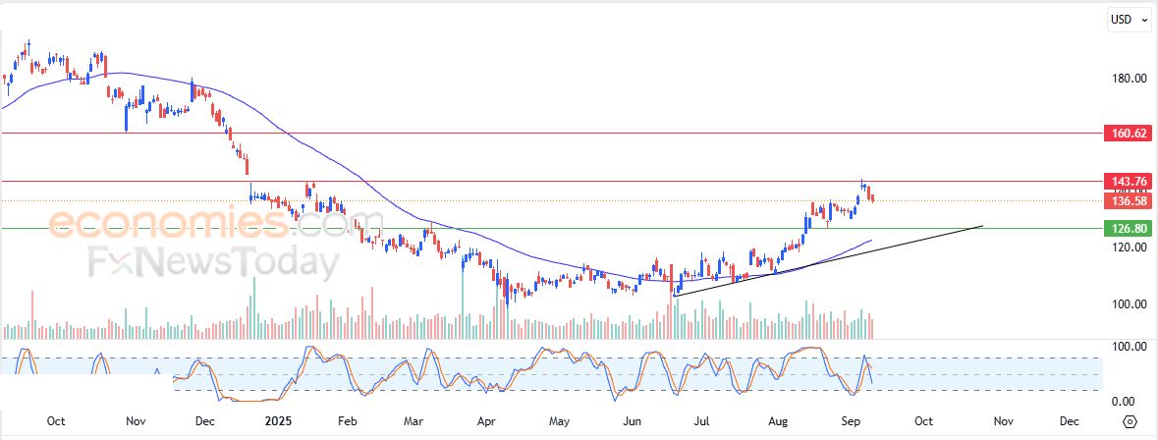Click the red horizontal line at 160.62
The image size is (1158, 440).
589,133
